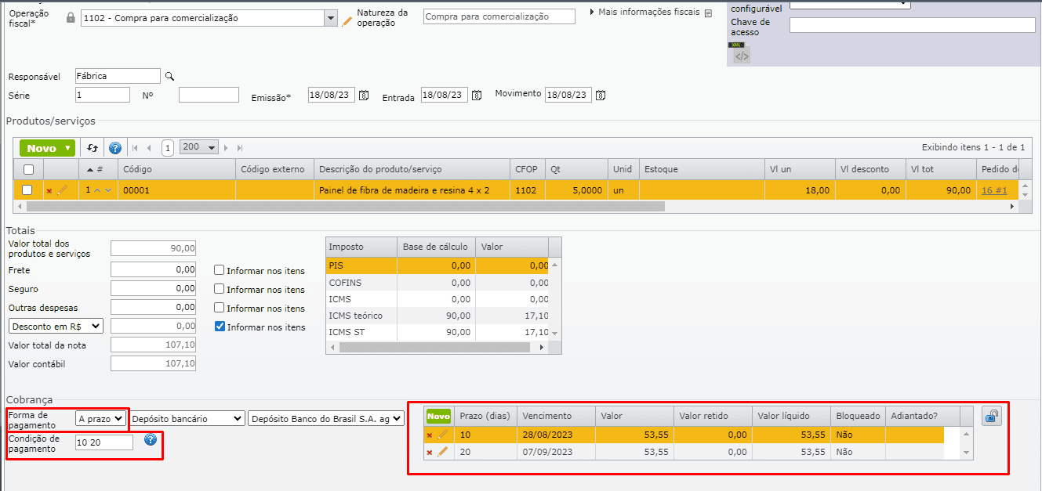This screenshot has width=1042, height=491.
Task: Open the Emissão date calendar icon
Action: [363, 96]
